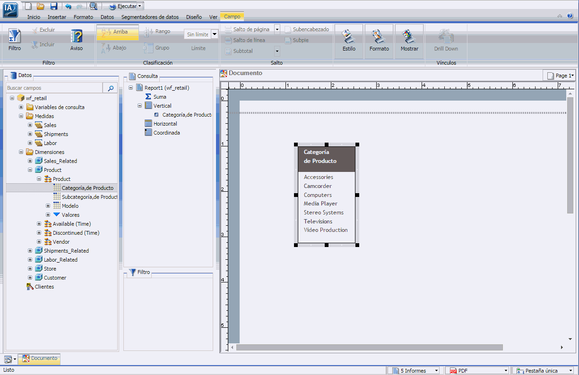Screen dimensions: 579x375
Task: Select Subcategoría,de Producto in the data tree
Action: (x=89, y=197)
